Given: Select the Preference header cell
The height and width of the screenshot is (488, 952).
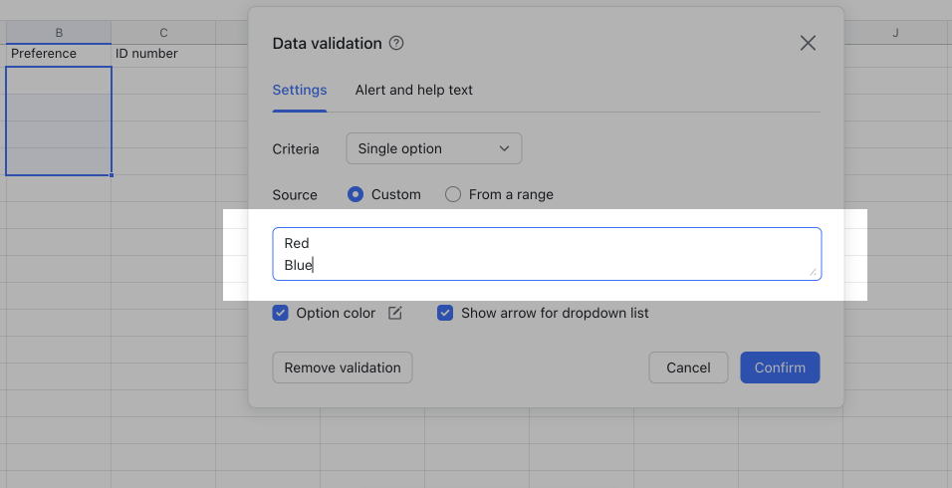Looking at the screenshot, I should [x=59, y=54].
